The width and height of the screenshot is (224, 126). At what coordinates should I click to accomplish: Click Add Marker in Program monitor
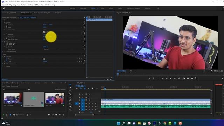[149, 78]
